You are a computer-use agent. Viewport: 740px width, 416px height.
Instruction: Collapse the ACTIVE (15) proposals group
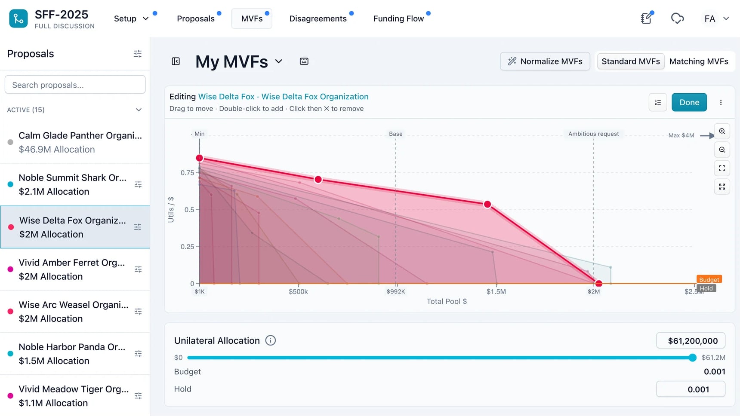point(139,110)
